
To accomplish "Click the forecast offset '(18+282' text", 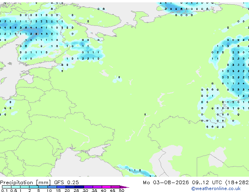I will click(x=237, y=183).
